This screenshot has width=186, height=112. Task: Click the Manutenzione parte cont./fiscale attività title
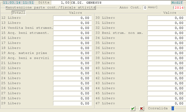pyautogui.click(x=50, y=7)
